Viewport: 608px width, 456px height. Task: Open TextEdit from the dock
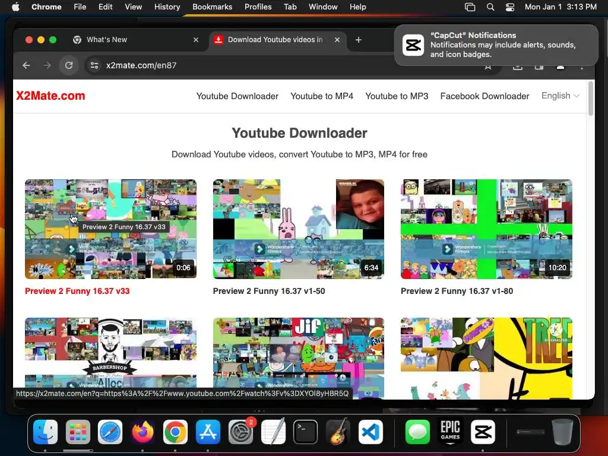tap(273, 432)
